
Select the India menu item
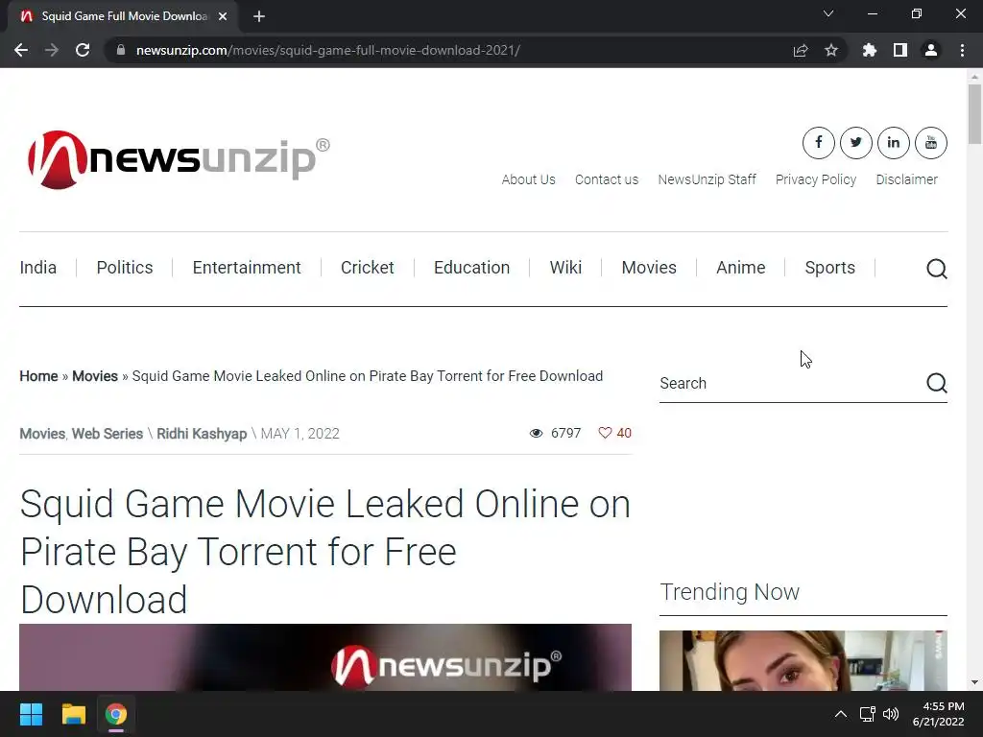(x=38, y=268)
